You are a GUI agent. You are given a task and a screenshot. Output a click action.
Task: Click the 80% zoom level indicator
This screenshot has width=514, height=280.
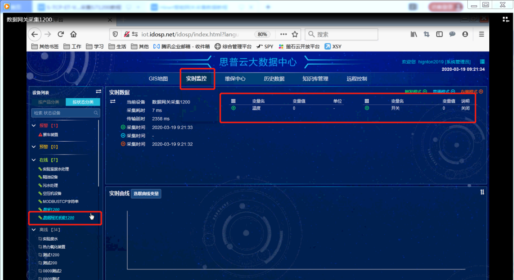pyautogui.click(x=262, y=34)
